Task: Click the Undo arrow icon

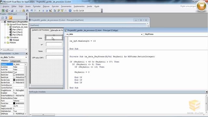Action: (32, 11)
